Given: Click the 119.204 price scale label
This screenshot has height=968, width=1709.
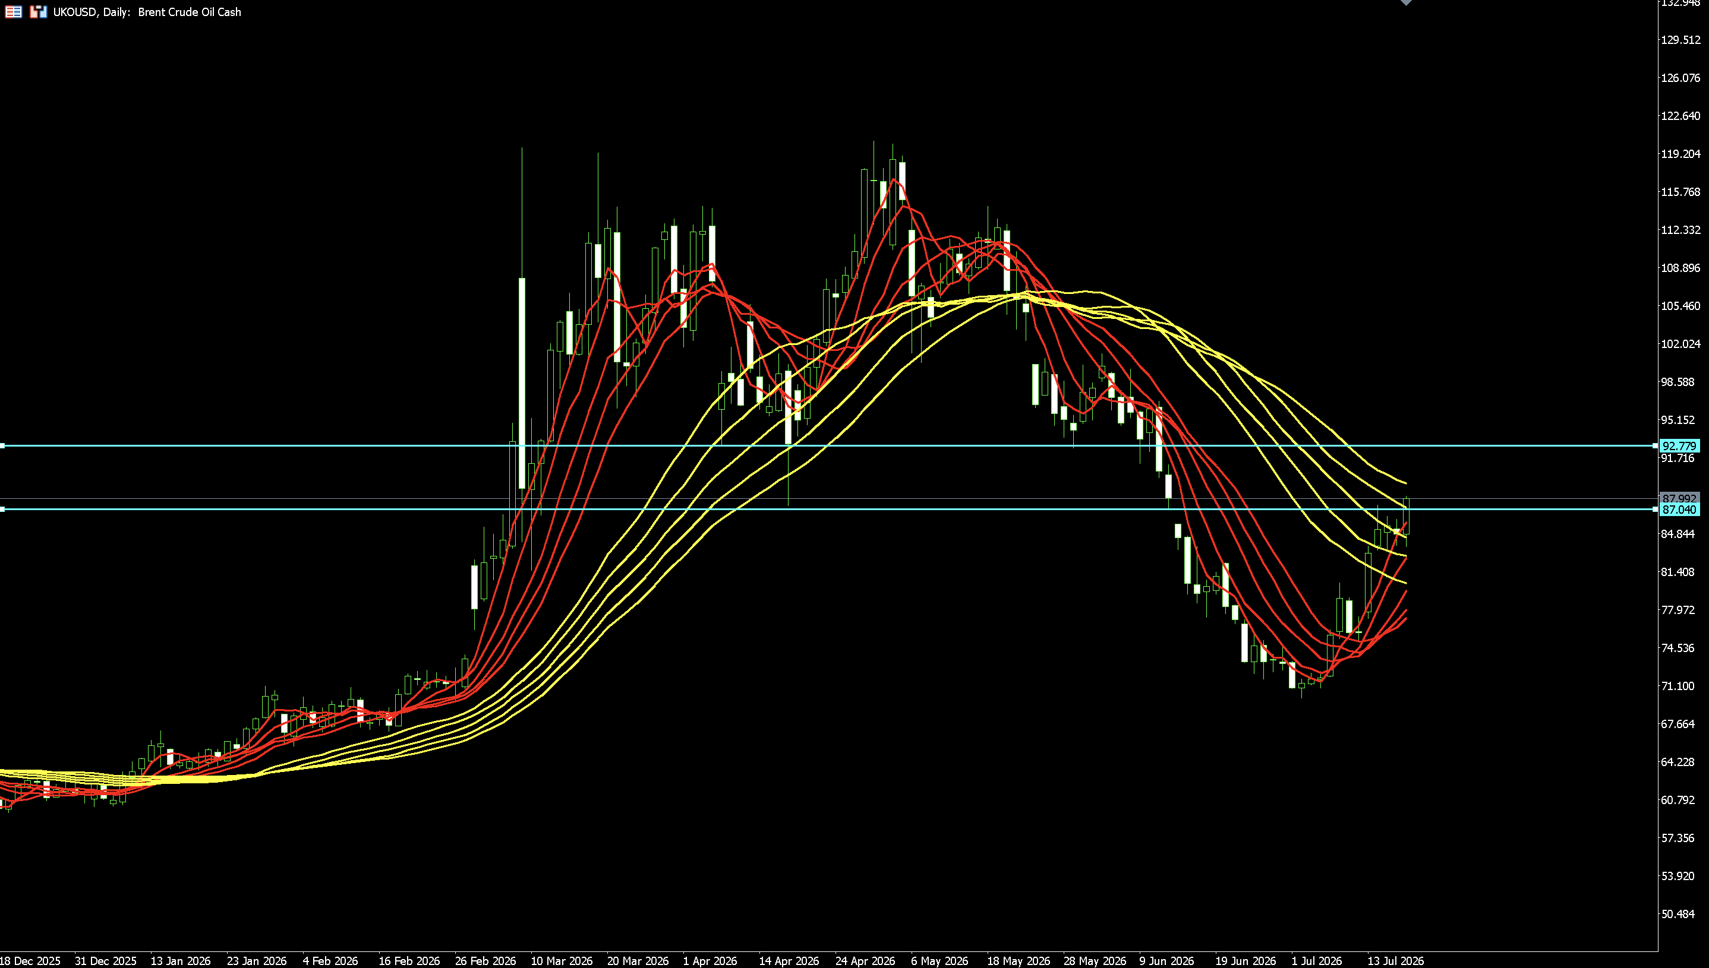Looking at the screenshot, I should tap(1680, 154).
